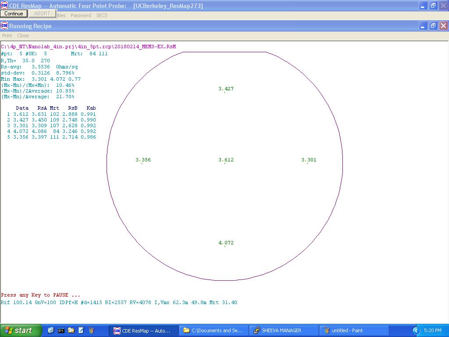Open the SECS menu
Image resolution: width=449 pixels, height=337 pixels.
click(x=101, y=15)
